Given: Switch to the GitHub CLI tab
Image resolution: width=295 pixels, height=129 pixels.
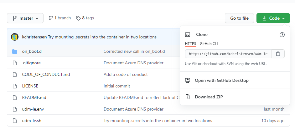Looking at the screenshot, I should click(209, 43).
